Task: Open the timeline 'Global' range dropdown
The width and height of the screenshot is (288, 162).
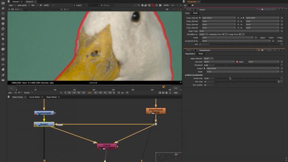Action: click(28, 93)
